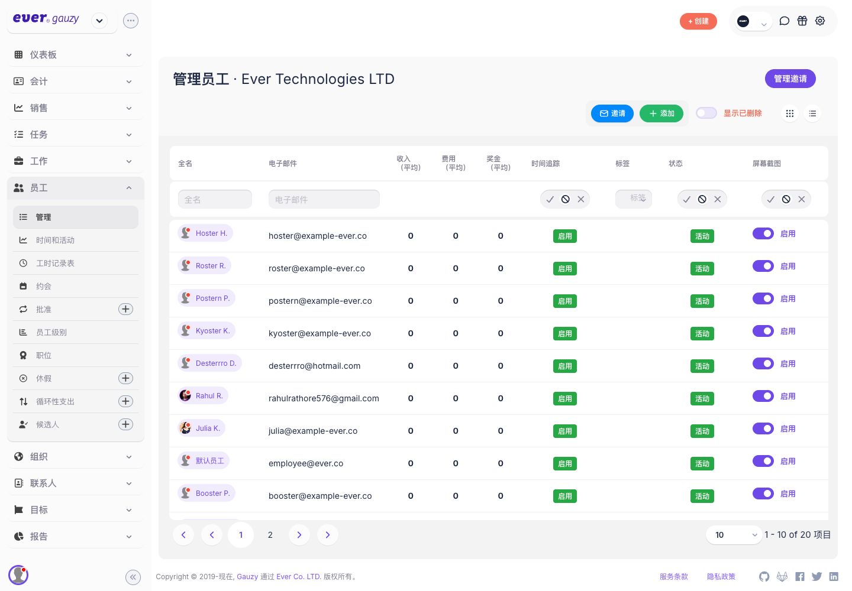852x591 pixels.
Task: Open 约会 menu item
Action: pyautogui.click(x=76, y=287)
